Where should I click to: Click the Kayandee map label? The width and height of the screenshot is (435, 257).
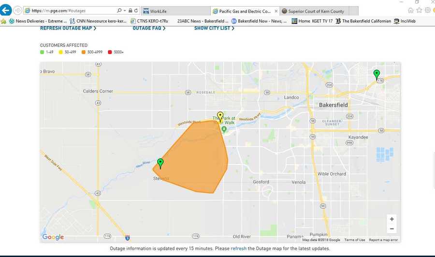[x=358, y=137]
